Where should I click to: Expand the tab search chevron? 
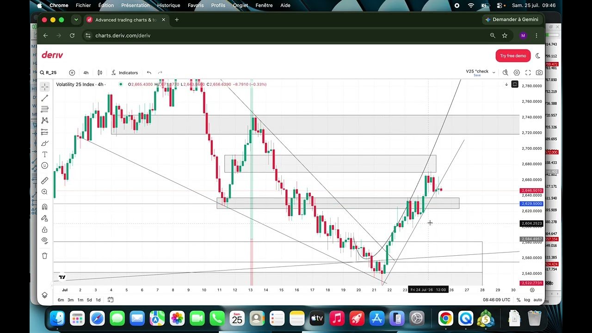click(x=75, y=20)
